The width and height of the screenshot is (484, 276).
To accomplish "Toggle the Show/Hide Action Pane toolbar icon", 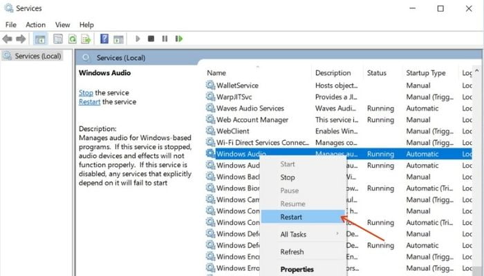I will (118, 39).
